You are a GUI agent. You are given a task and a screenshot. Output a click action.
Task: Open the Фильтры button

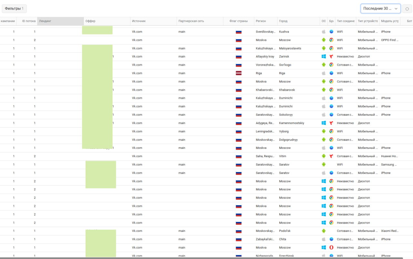(14, 9)
